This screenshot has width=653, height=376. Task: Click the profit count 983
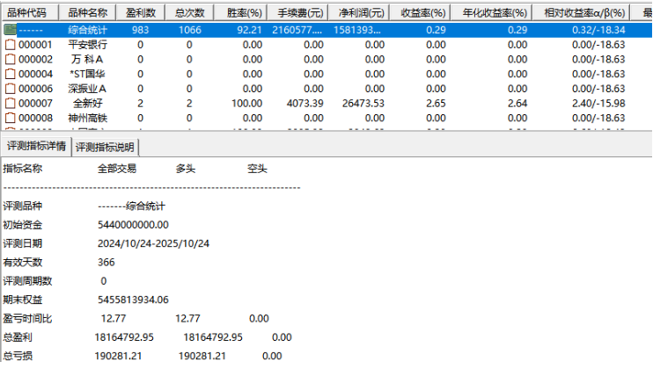click(140, 30)
